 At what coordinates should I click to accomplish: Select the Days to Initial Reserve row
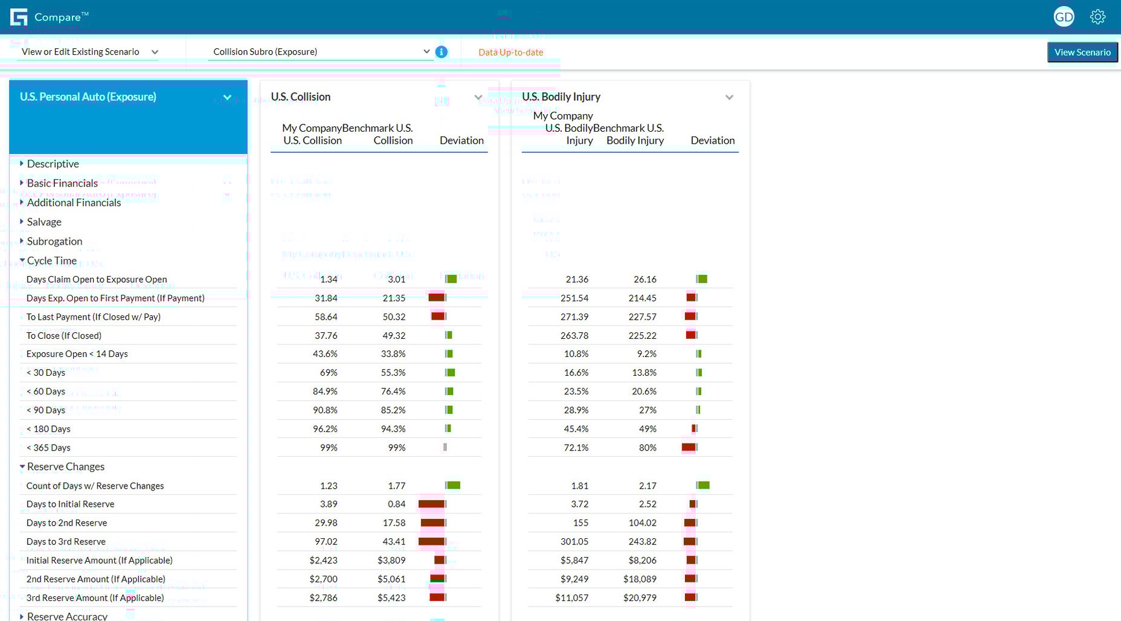pos(70,504)
